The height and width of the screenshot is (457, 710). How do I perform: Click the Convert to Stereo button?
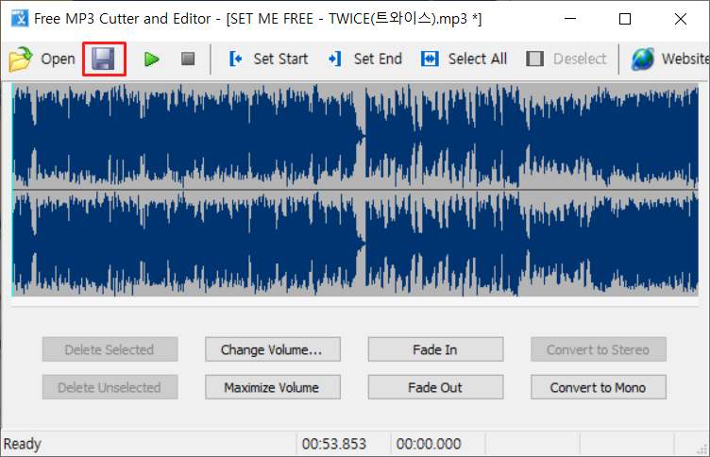pos(599,349)
